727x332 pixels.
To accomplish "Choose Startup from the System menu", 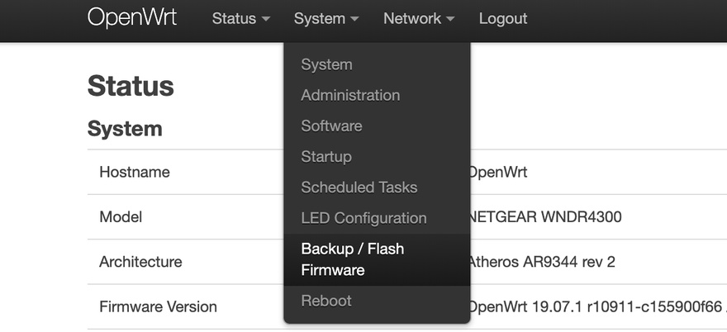I will click(x=326, y=156).
